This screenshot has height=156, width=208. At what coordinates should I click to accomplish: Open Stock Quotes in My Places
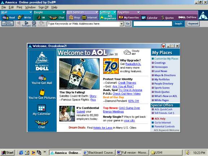[162, 92]
